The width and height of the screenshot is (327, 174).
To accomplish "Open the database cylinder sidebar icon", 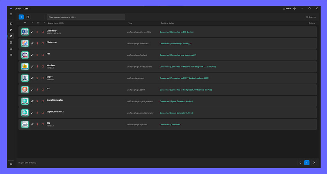I will (x=11, y=42).
